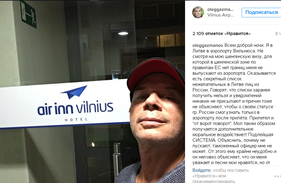Click the Подписаться follow button
Viewport: 281px width, 183px height.
tap(261, 12)
